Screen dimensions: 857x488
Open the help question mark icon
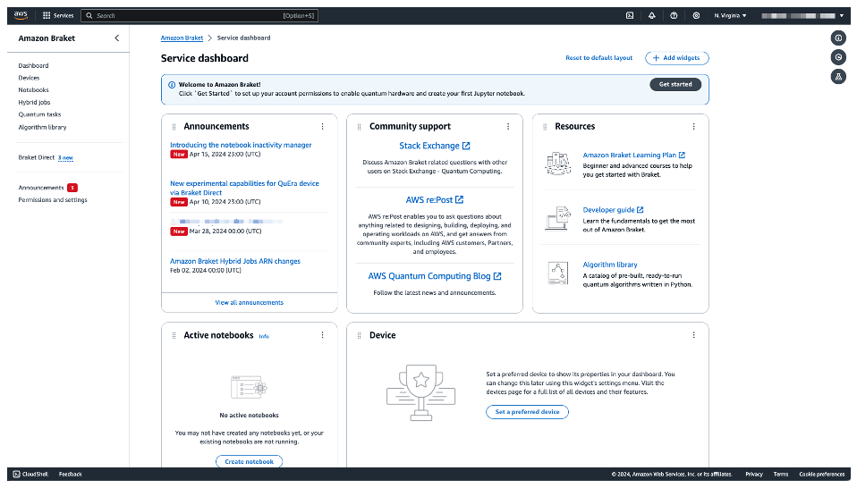(x=674, y=15)
